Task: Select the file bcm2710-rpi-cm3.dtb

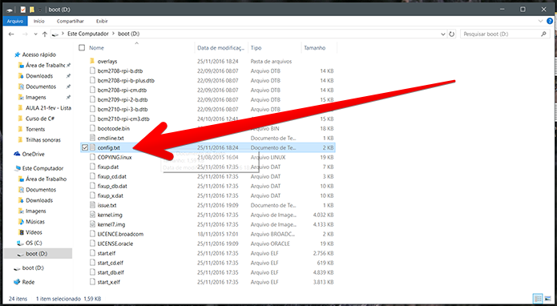Action: 123,119
